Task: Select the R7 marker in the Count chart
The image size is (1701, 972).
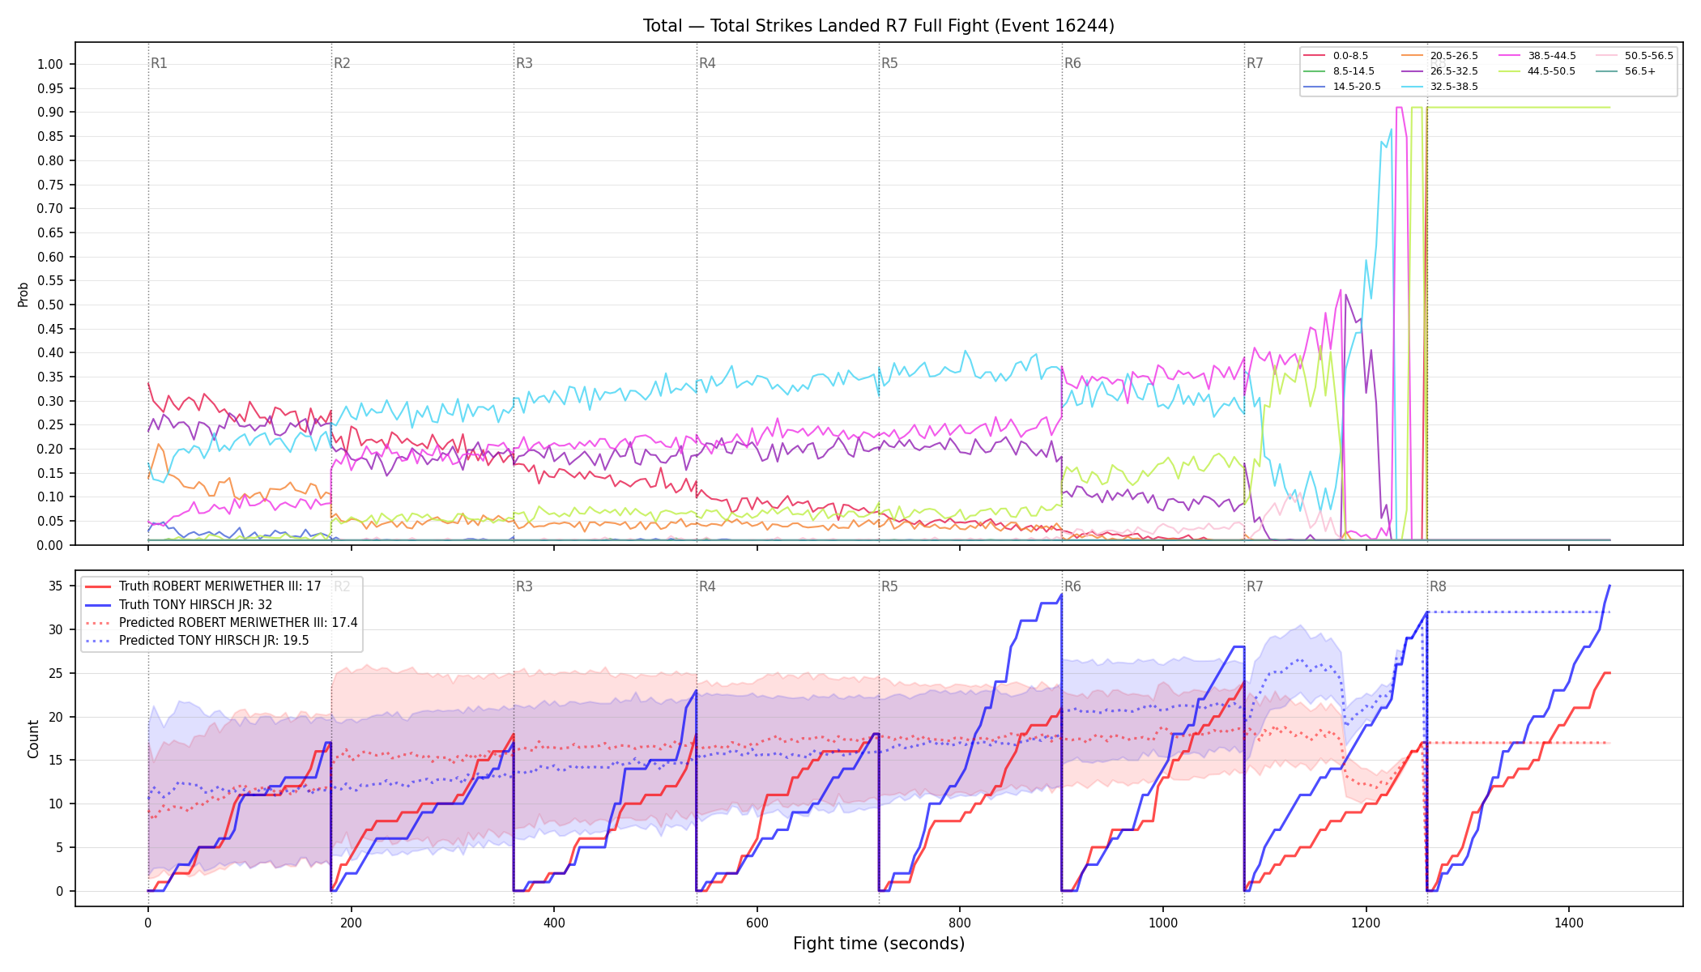Action: click(1255, 586)
